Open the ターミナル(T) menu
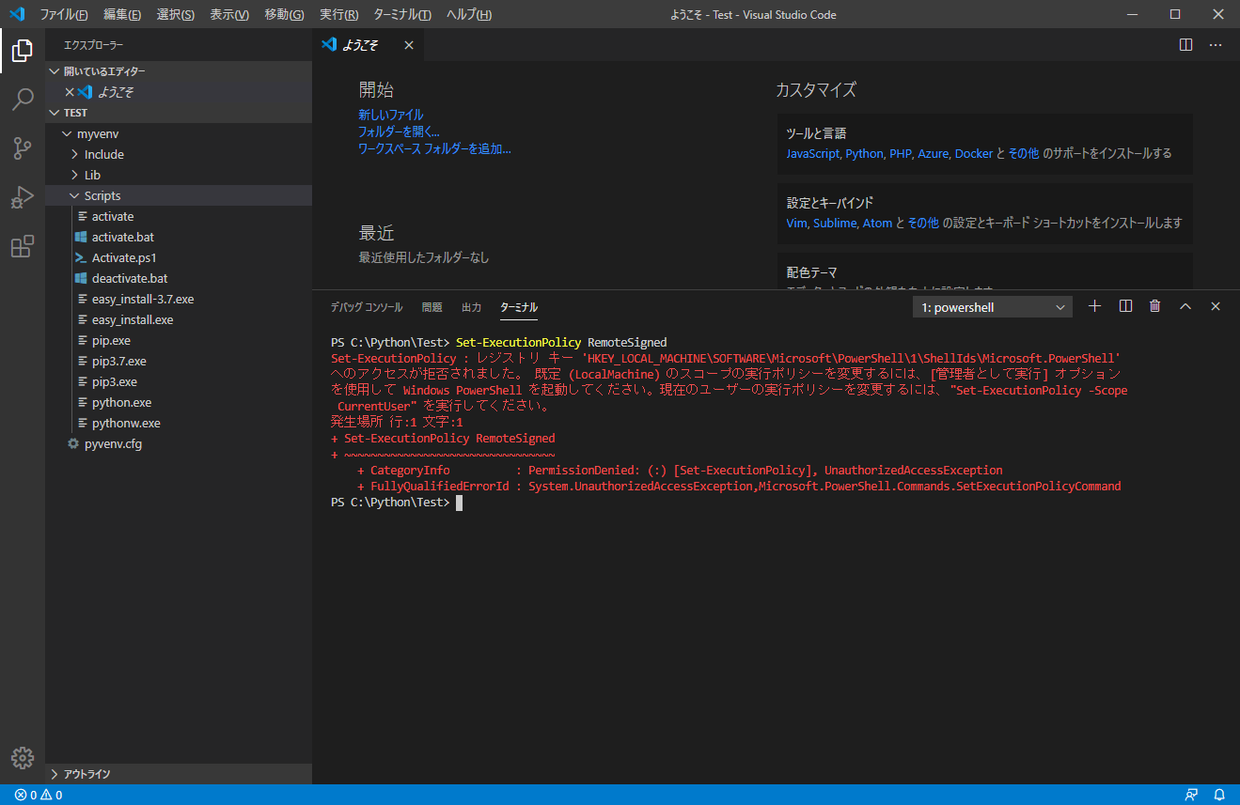Image resolution: width=1240 pixels, height=805 pixels. (402, 15)
